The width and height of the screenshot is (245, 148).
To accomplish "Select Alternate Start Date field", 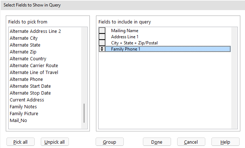I will [x=30, y=86].
